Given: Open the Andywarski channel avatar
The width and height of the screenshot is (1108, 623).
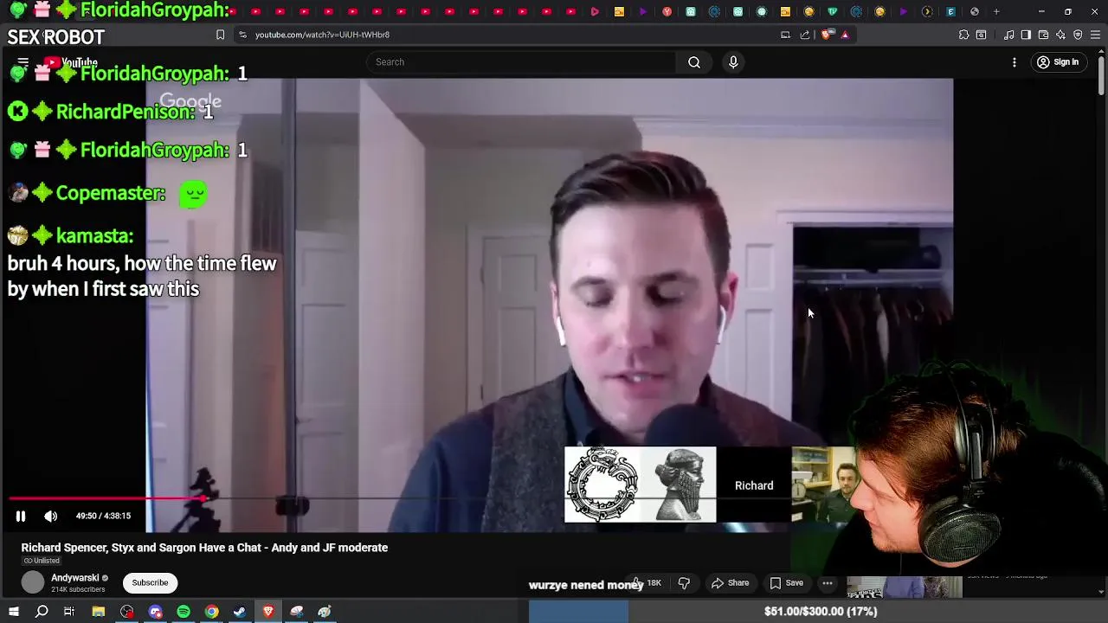Looking at the screenshot, I should (33, 582).
